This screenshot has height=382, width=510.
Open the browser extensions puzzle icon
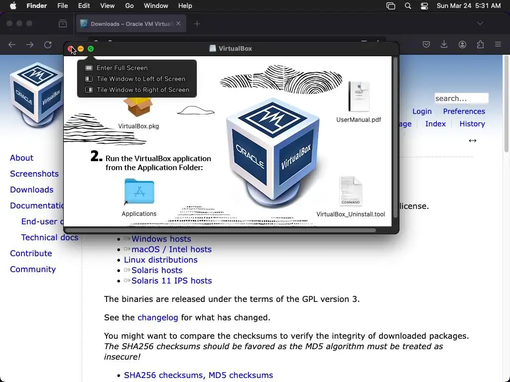pos(480,44)
